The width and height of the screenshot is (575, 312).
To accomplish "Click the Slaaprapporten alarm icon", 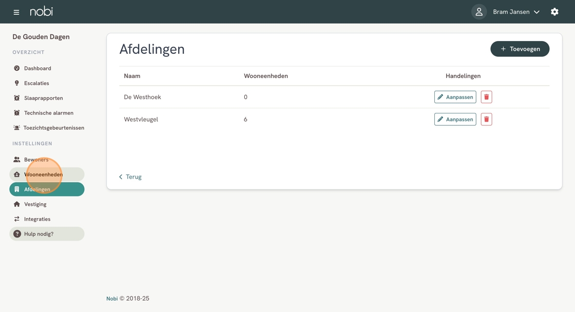I will tap(17, 98).
